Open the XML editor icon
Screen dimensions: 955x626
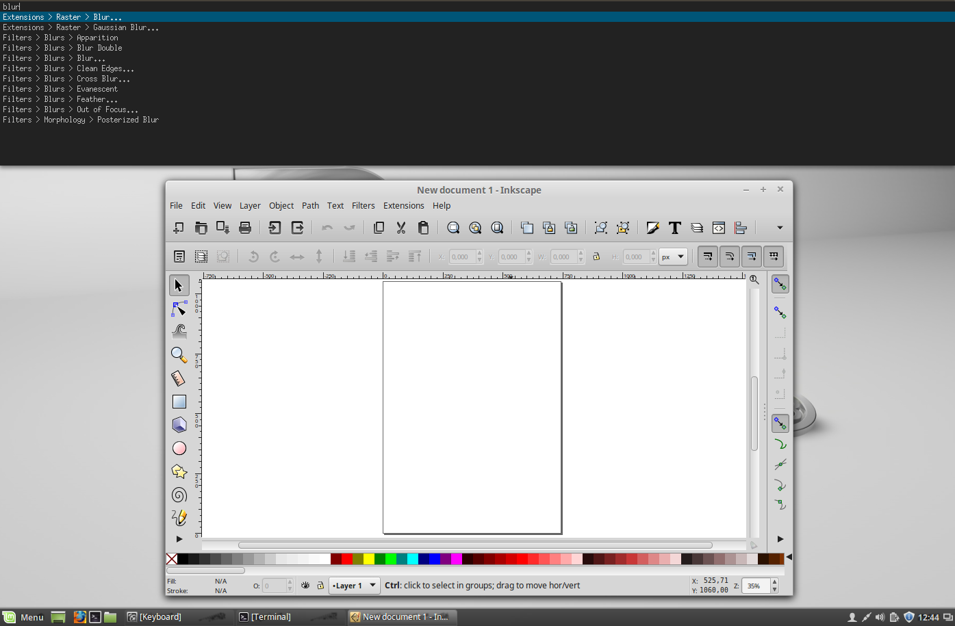point(719,227)
